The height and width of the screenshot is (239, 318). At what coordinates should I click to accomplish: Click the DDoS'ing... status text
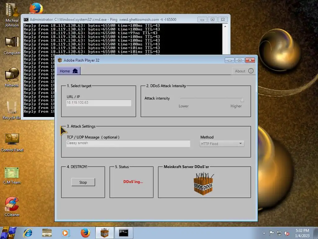133,182
